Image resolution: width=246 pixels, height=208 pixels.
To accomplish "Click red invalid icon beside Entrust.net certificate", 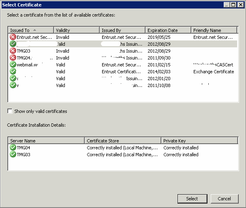I will pos(13,37).
